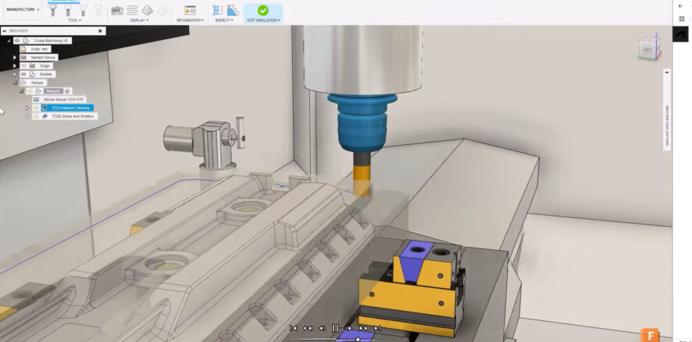Select the Setups folder row
The height and width of the screenshot is (342, 692).
[33, 83]
